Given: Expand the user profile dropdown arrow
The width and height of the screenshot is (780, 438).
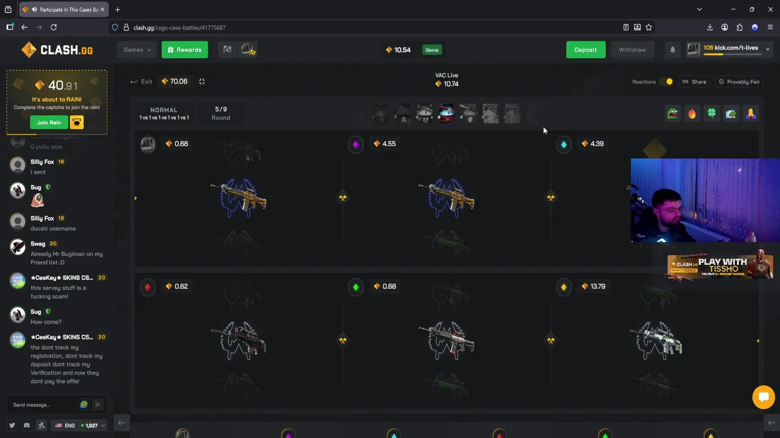Looking at the screenshot, I should (768, 50).
